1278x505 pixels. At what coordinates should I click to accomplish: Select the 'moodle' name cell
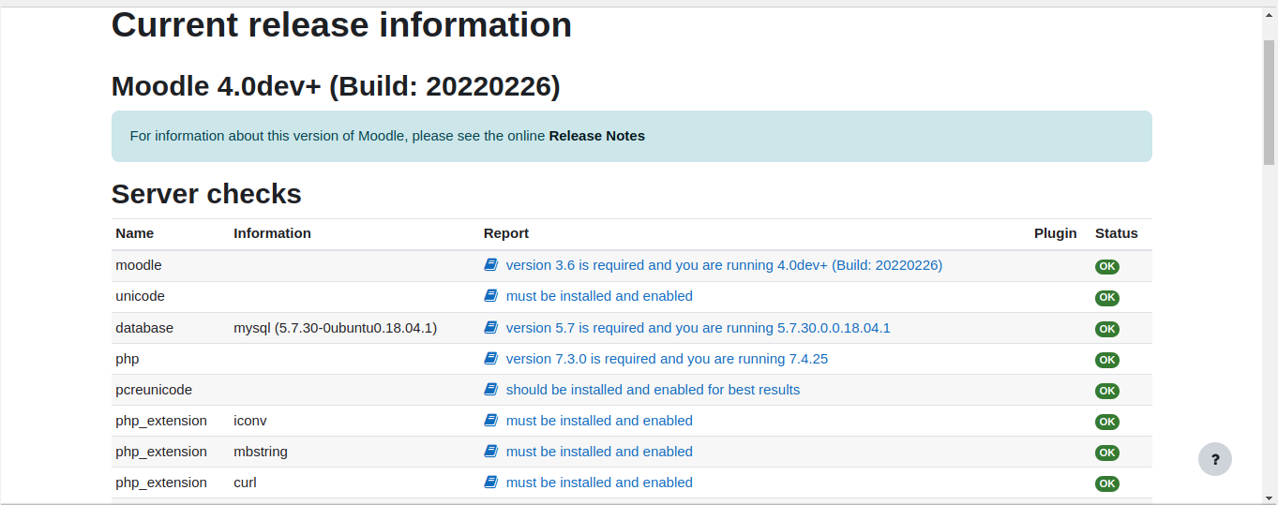[x=139, y=265]
